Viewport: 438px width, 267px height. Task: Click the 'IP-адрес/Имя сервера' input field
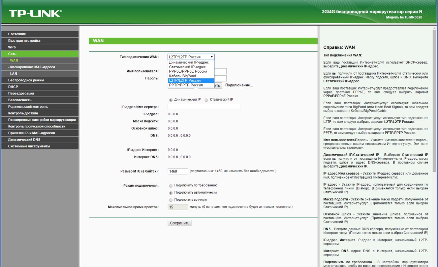pos(204,107)
